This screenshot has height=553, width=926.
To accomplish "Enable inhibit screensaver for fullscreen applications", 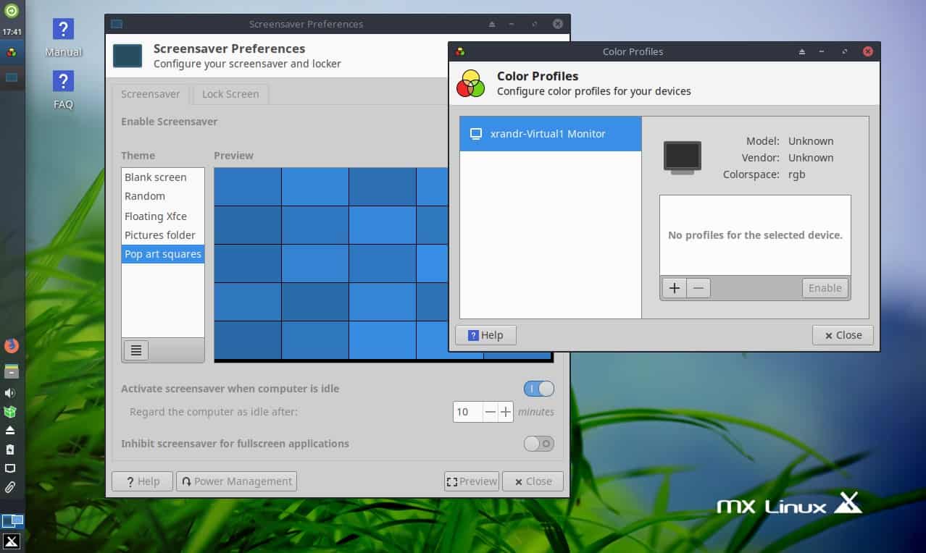I will click(x=538, y=443).
